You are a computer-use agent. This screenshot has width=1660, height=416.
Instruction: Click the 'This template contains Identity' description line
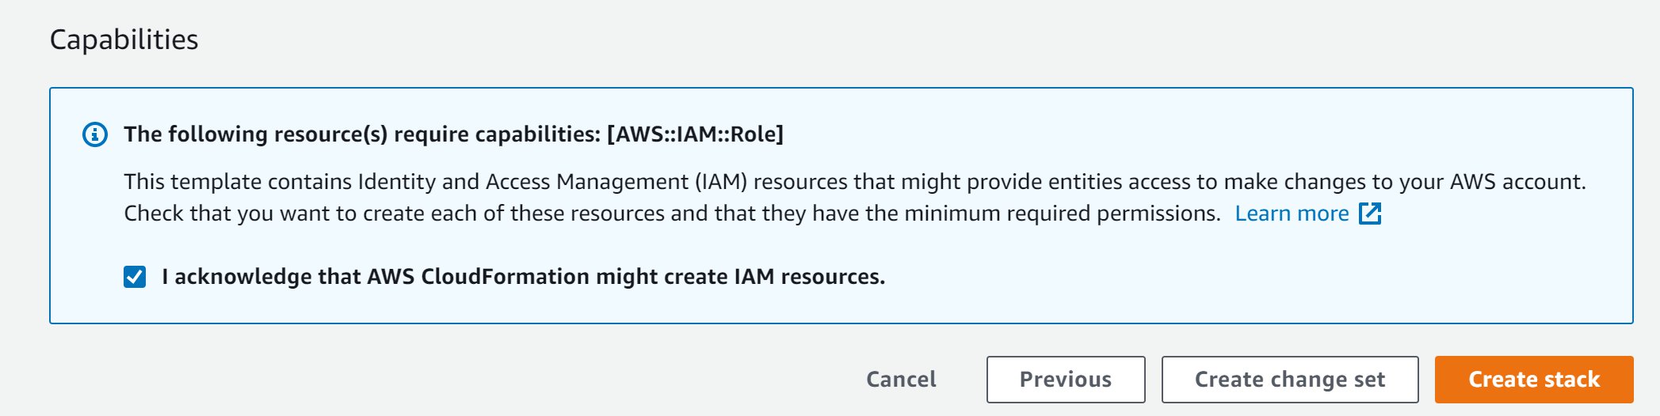click(x=238, y=182)
